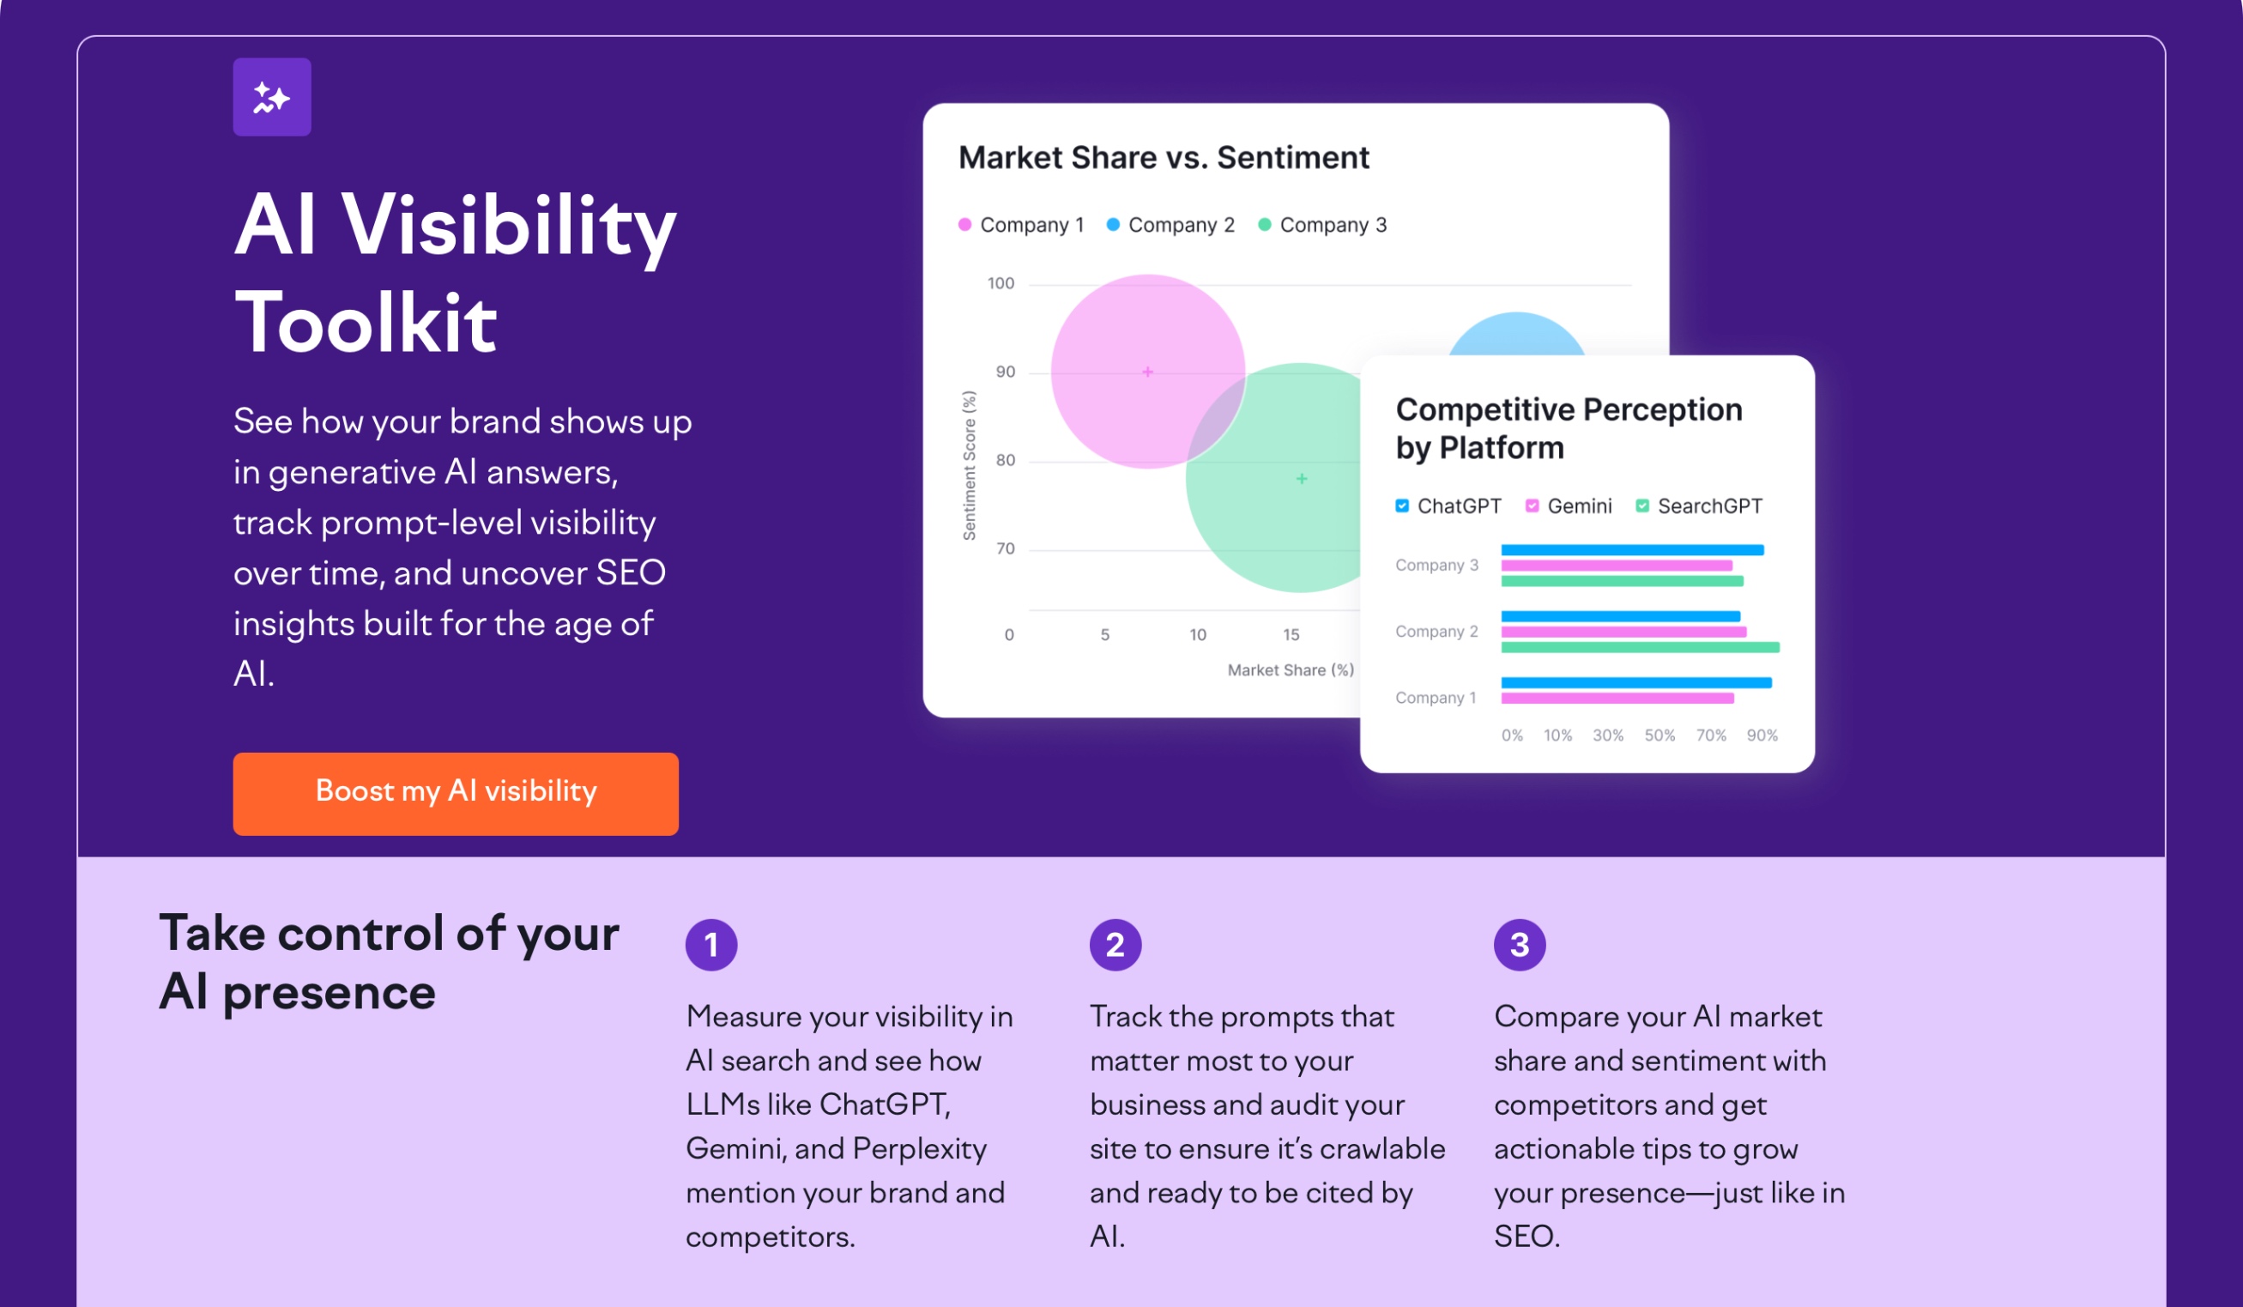Image resolution: width=2243 pixels, height=1307 pixels.
Task: Uncheck SearchGPT in Competitive Perception legend
Action: point(1643,505)
